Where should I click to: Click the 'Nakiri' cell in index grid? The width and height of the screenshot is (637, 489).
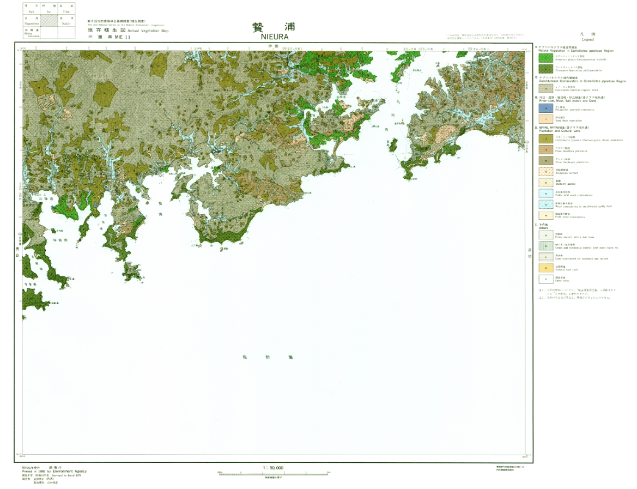coord(66,21)
